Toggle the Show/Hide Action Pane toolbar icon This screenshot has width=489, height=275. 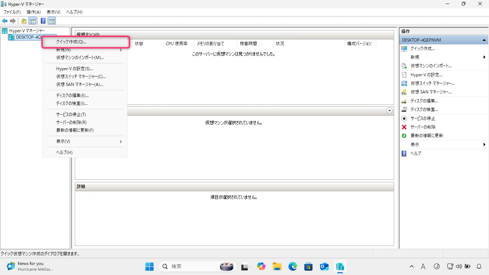coord(52,21)
